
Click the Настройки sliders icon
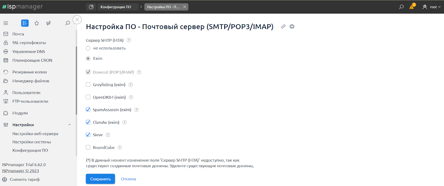click(6, 125)
